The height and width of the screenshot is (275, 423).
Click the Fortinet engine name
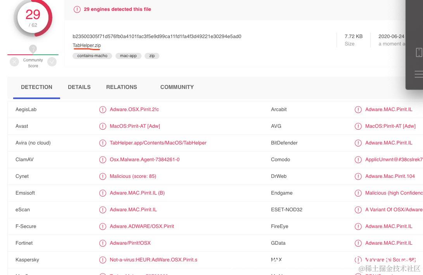click(x=24, y=243)
